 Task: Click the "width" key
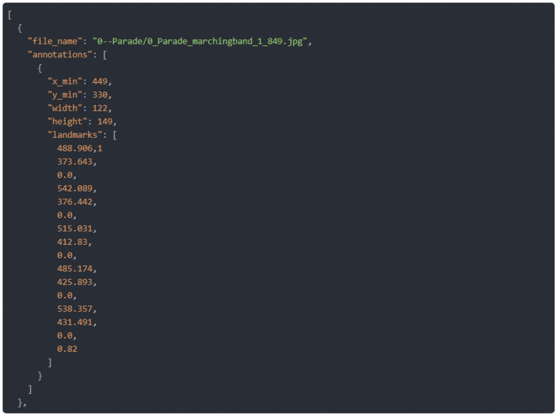point(66,108)
